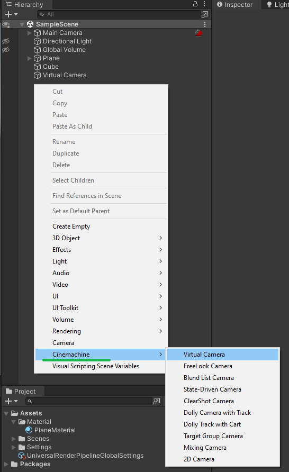Screen dimensions: 289x472
Task: Click the cube icon of the Cube object
Action: coord(38,67)
